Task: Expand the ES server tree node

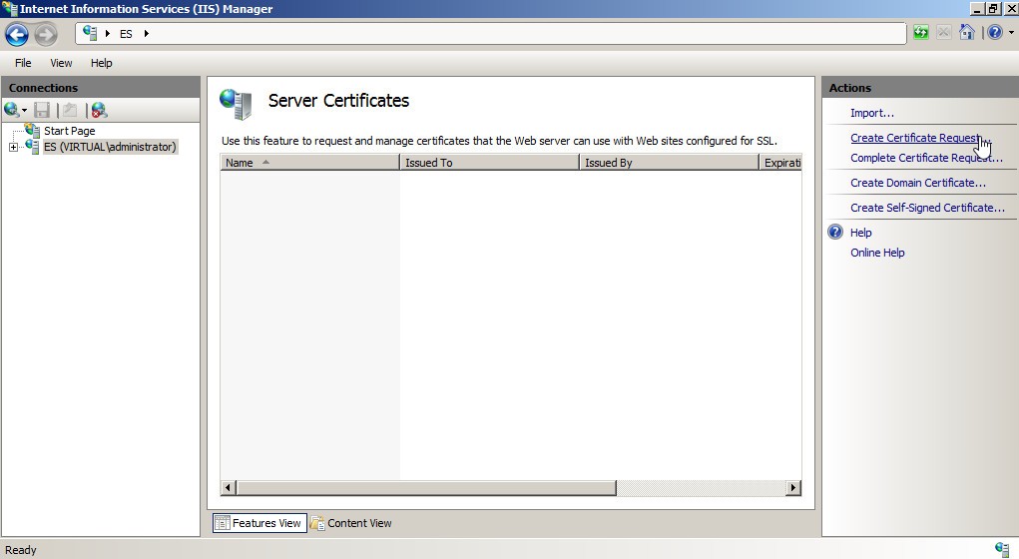Action: click(13, 148)
